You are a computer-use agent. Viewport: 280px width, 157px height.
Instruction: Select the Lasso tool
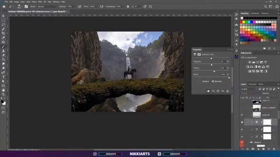(x=3, y=24)
